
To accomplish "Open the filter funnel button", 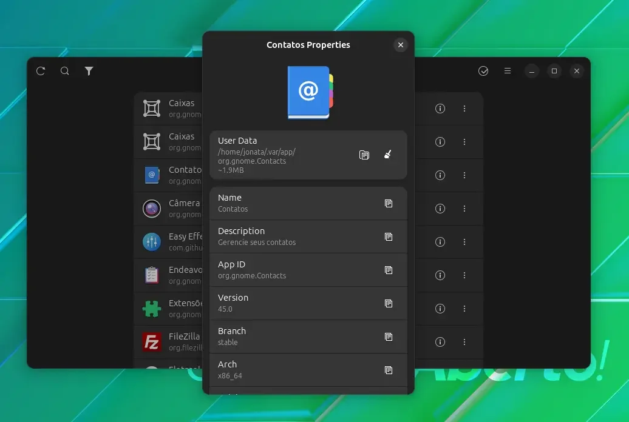I will [89, 71].
